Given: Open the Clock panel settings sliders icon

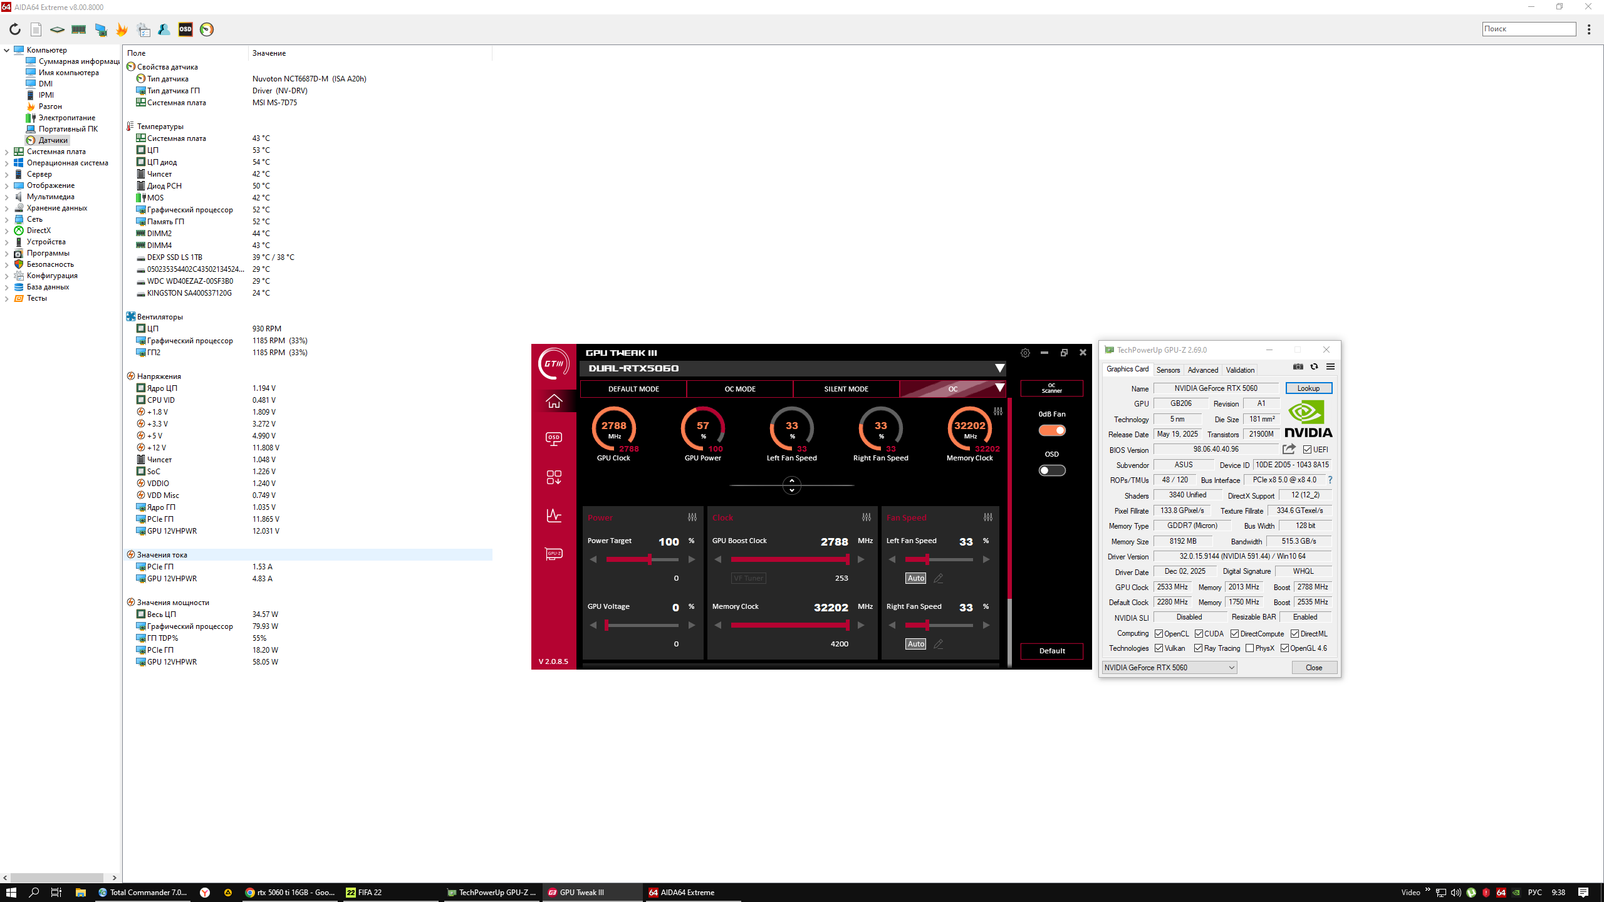Looking at the screenshot, I should pos(867,517).
